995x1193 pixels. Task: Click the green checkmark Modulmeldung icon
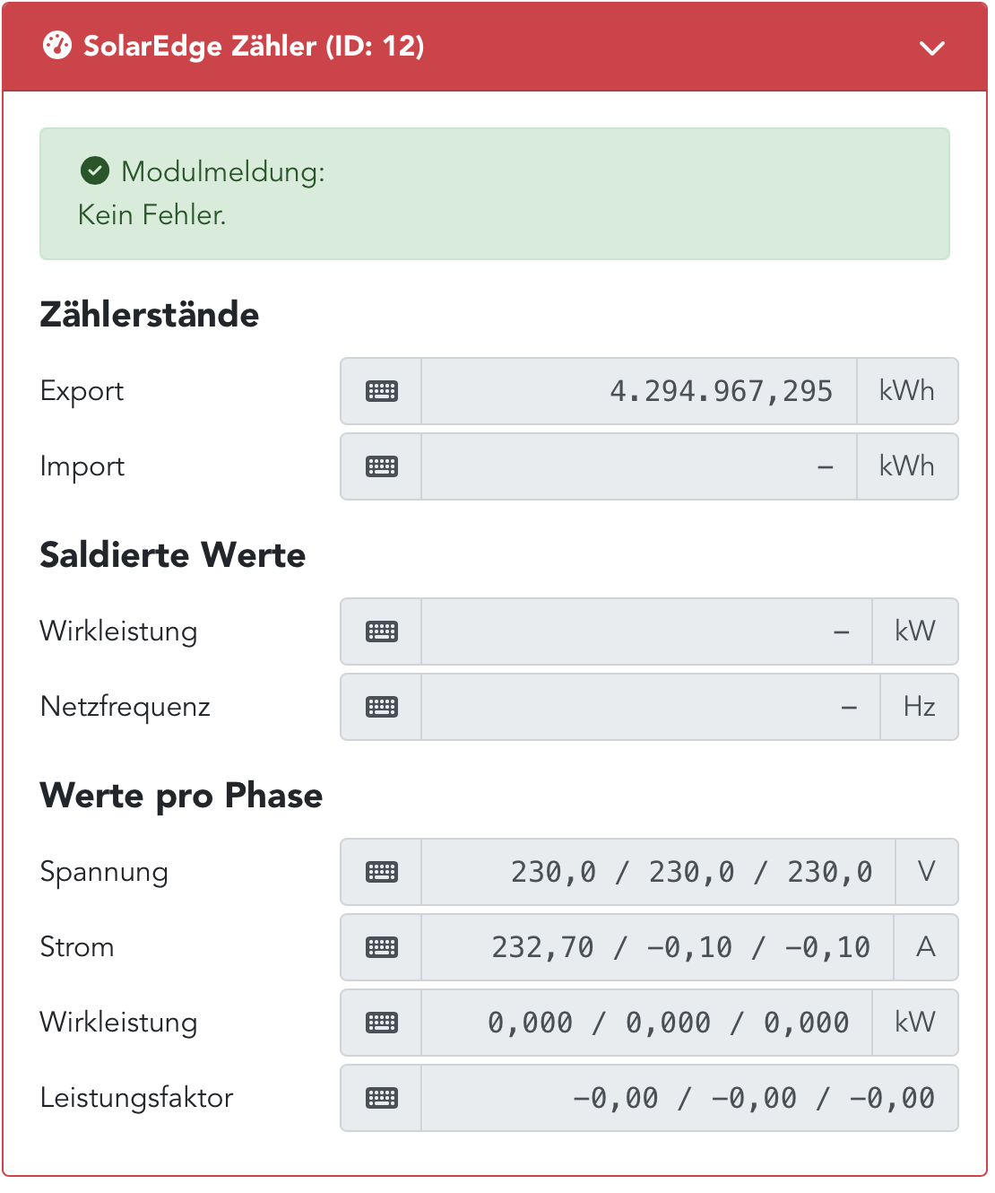pos(95,170)
